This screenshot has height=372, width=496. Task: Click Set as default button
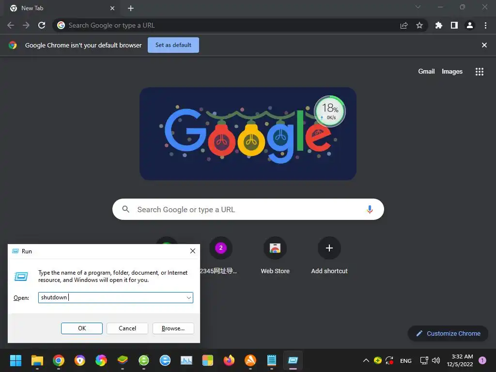coord(173,45)
